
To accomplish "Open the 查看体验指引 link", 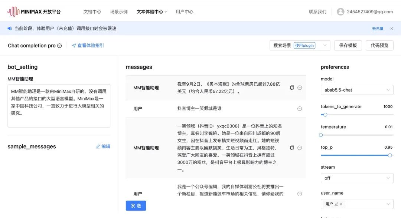I will [x=88, y=46].
